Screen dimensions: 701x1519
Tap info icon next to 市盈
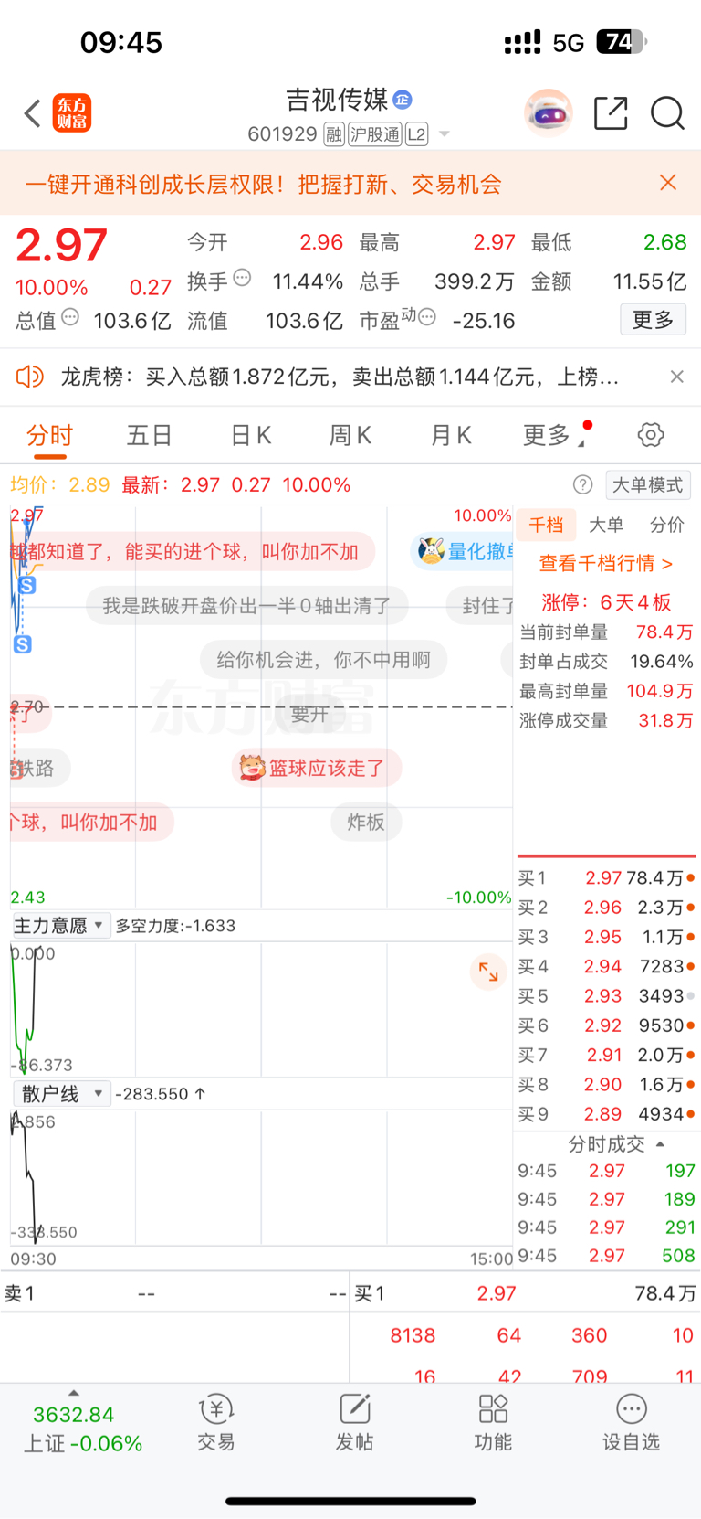(x=427, y=317)
